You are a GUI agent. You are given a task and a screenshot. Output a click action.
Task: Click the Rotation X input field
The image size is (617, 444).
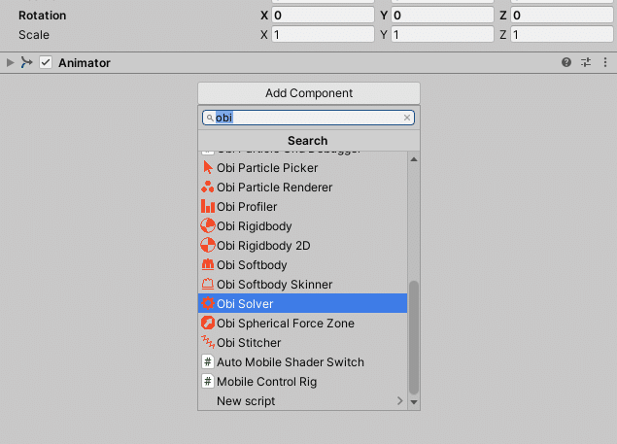pyautogui.click(x=323, y=16)
